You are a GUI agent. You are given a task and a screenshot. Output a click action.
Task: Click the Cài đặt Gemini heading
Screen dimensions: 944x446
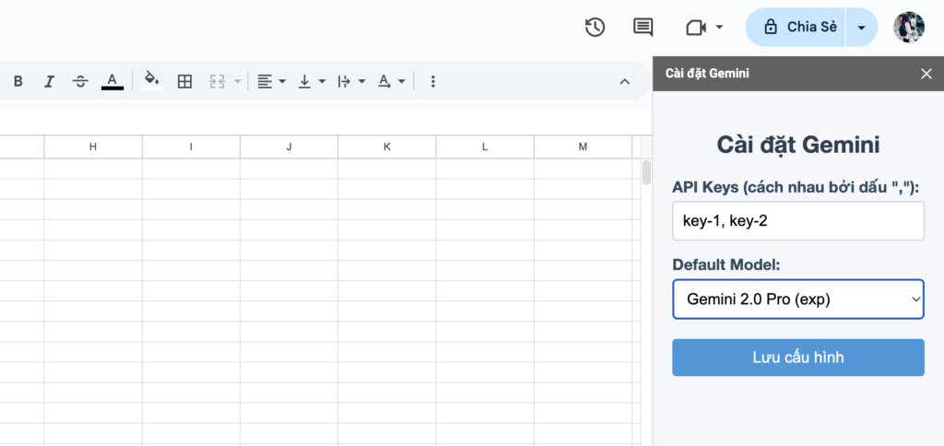point(797,145)
